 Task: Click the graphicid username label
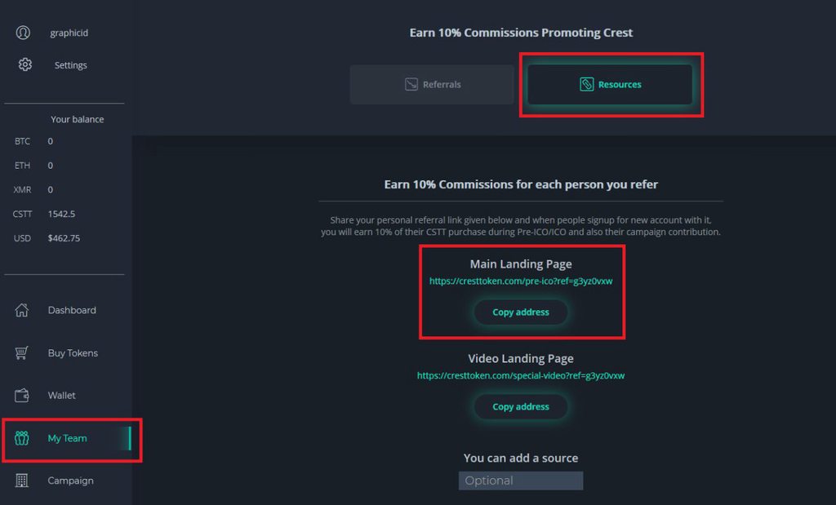[x=69, y=33]
